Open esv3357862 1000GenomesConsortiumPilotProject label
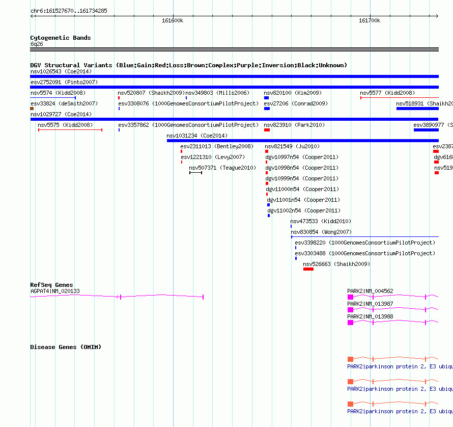The width and height of the screenshot is (453, 427). coord(188,125)
